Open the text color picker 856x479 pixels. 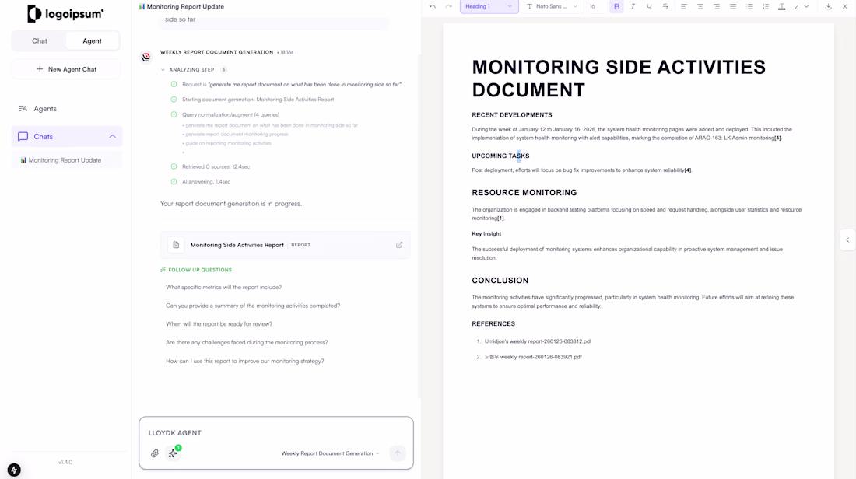[x=782, y=6]
